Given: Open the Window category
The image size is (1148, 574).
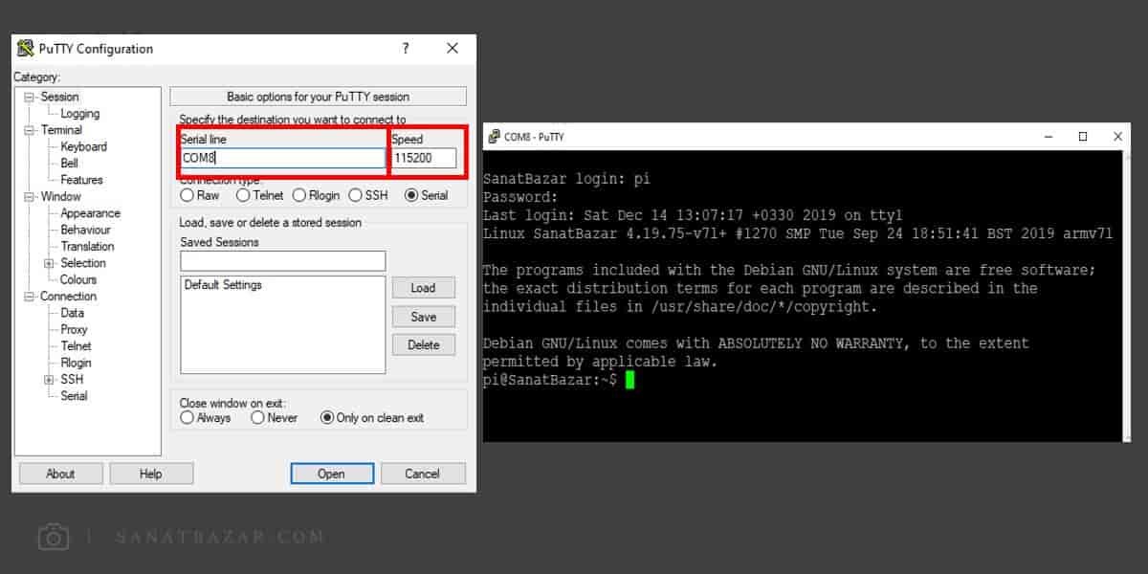Looking at the screenshot, I should pyautogui.click(x=60, y=197).
